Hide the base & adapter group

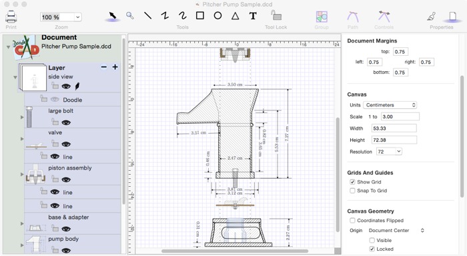click(x=66, y=229)
